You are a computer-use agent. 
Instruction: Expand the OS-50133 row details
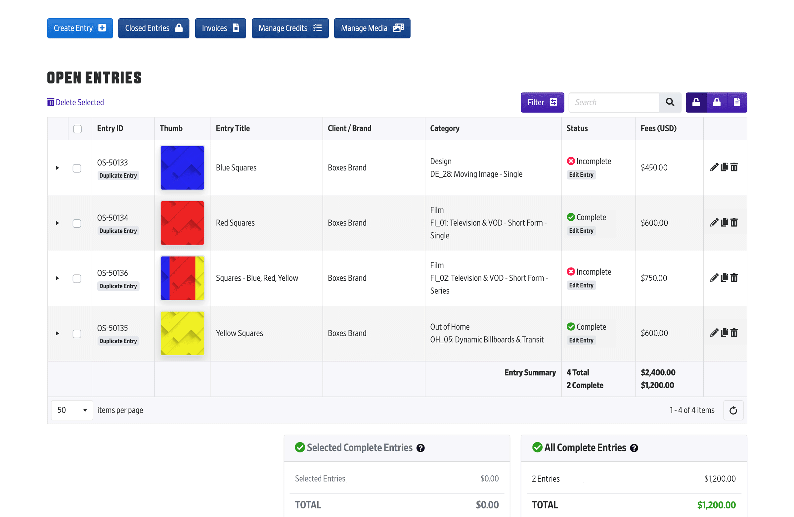pyautogui.click(x=57, y=168)
